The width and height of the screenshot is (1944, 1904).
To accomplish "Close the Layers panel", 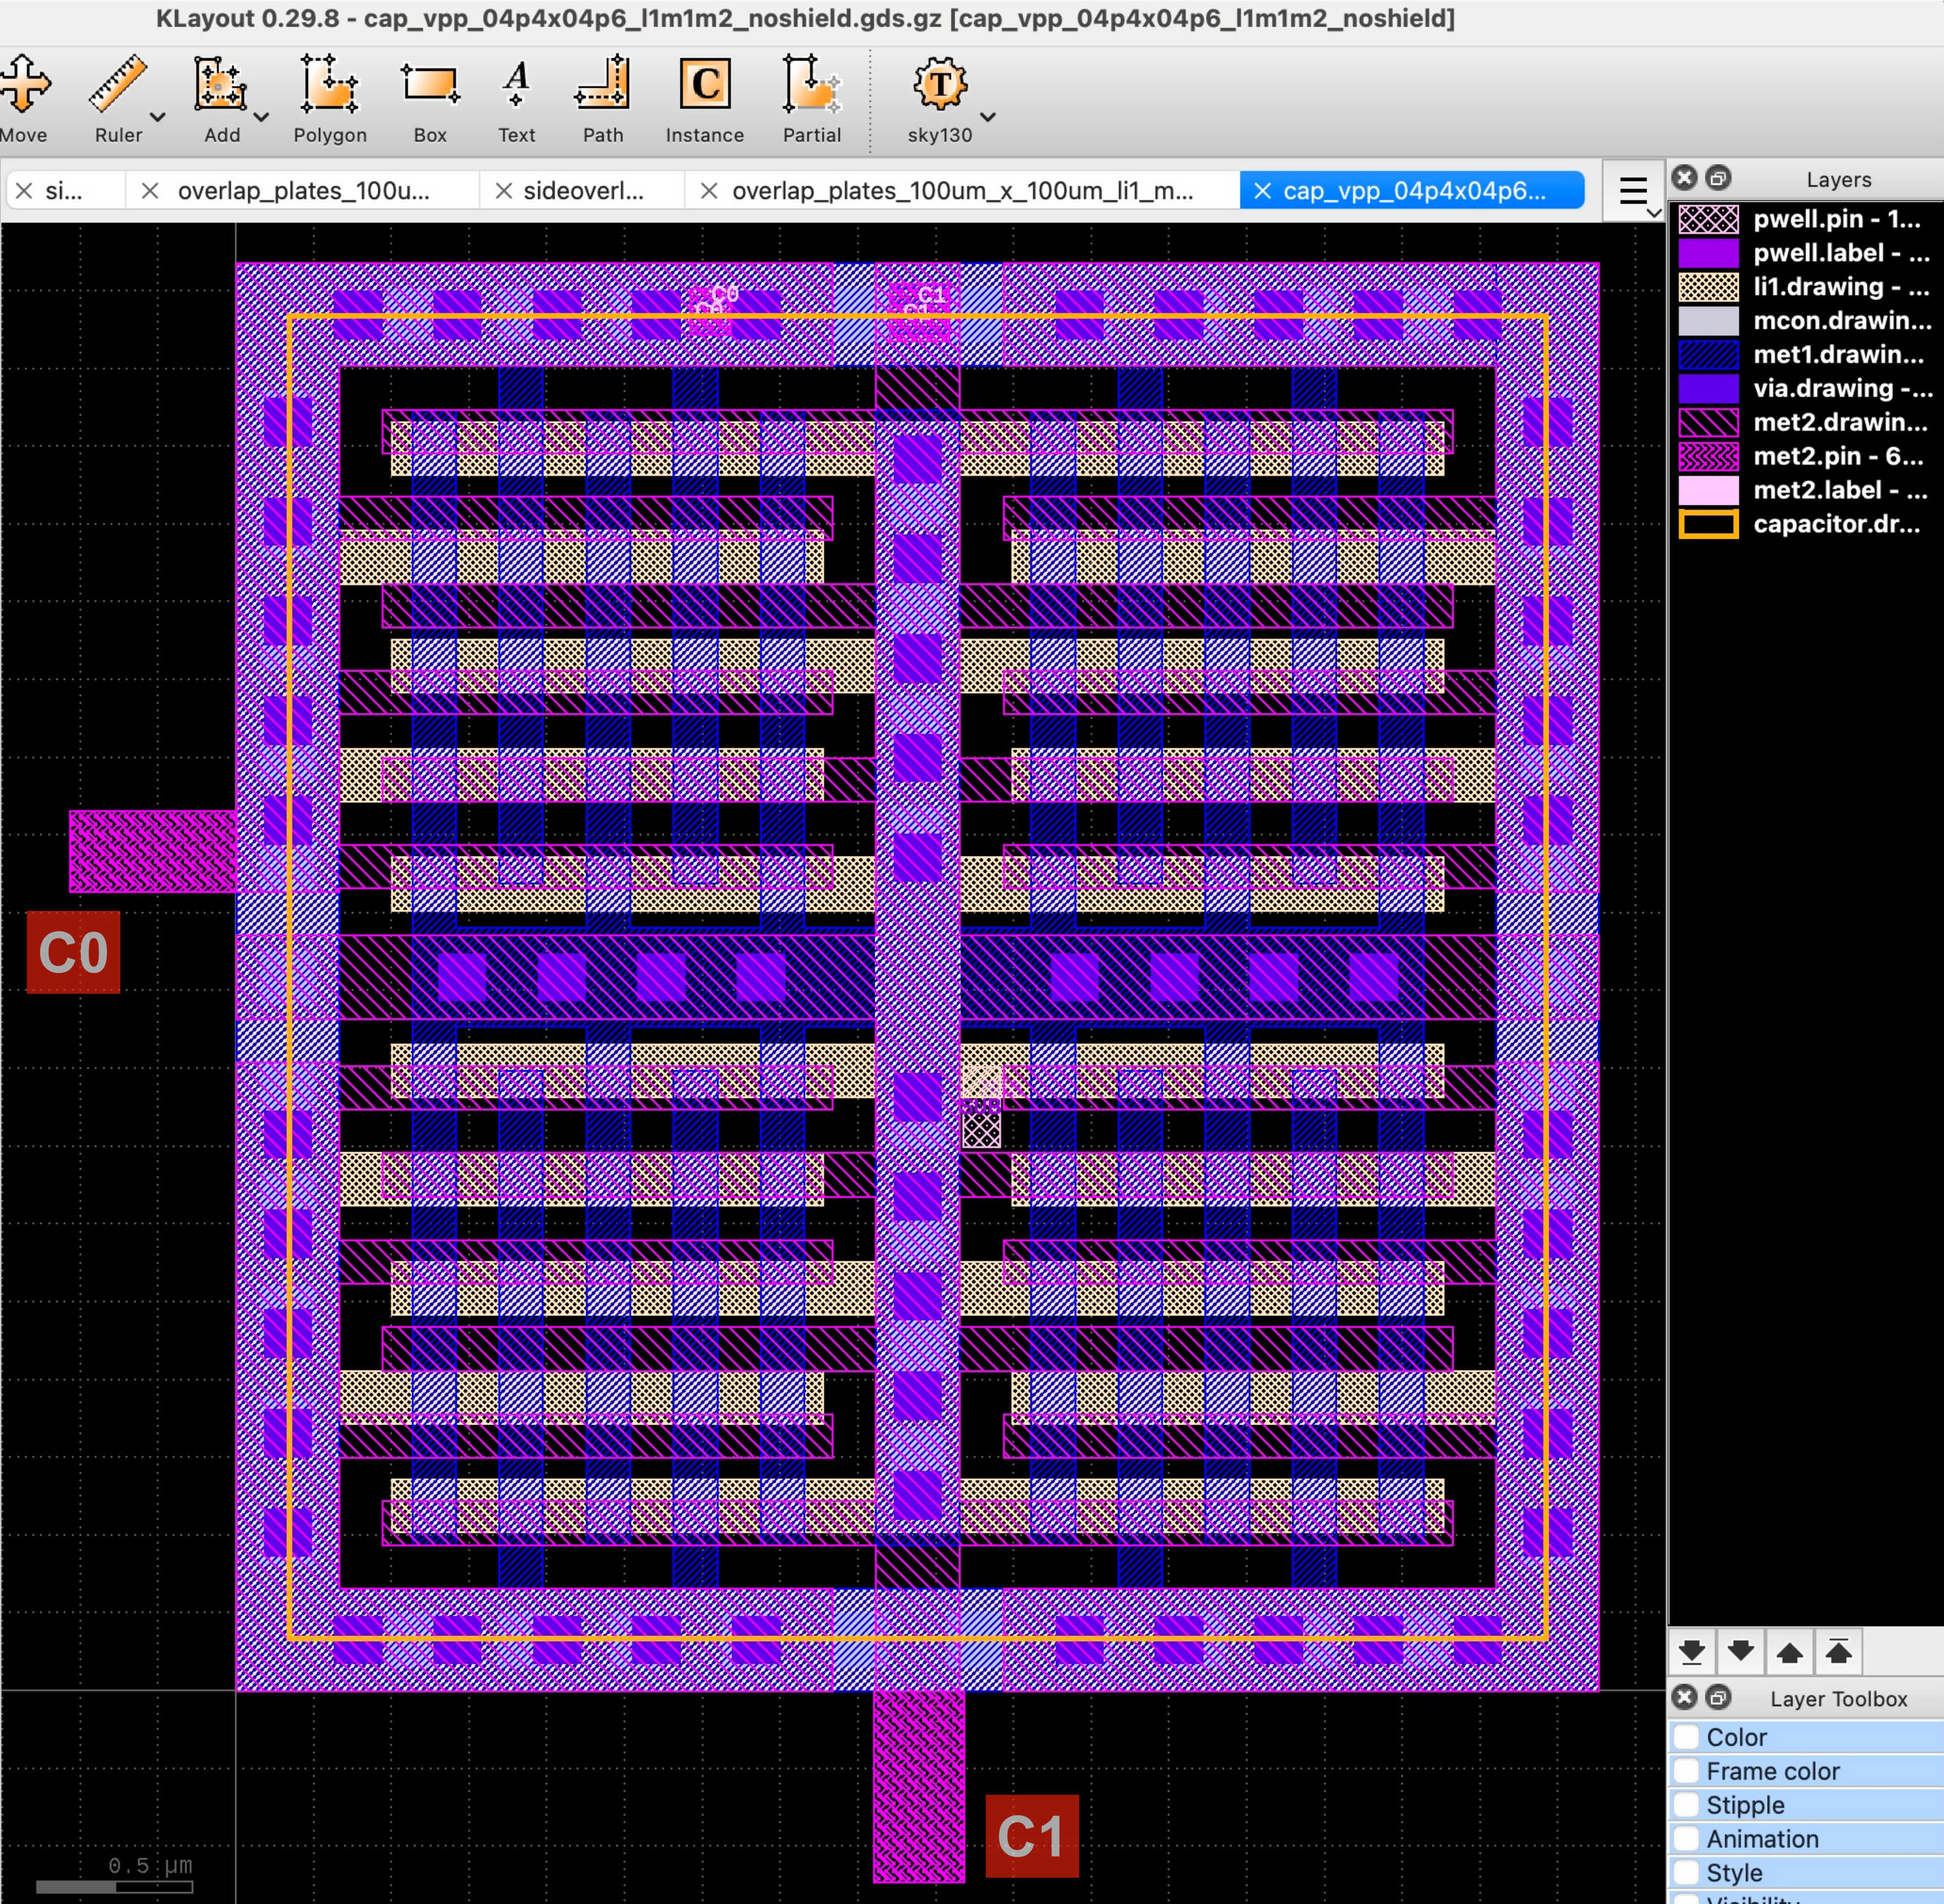I will [x=1685, y=178].
